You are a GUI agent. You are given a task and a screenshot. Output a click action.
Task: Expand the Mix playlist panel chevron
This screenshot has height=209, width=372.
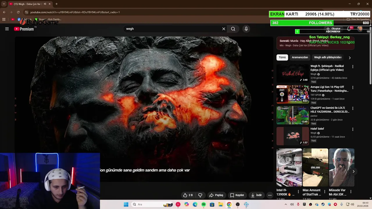click(350, 43)
